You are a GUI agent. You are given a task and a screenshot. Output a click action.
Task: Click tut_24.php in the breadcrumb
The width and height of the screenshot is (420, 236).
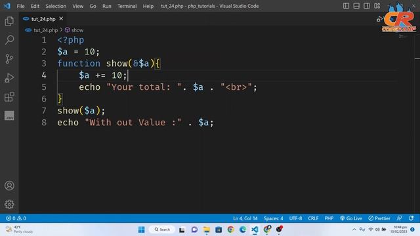[x=45, y=30]
